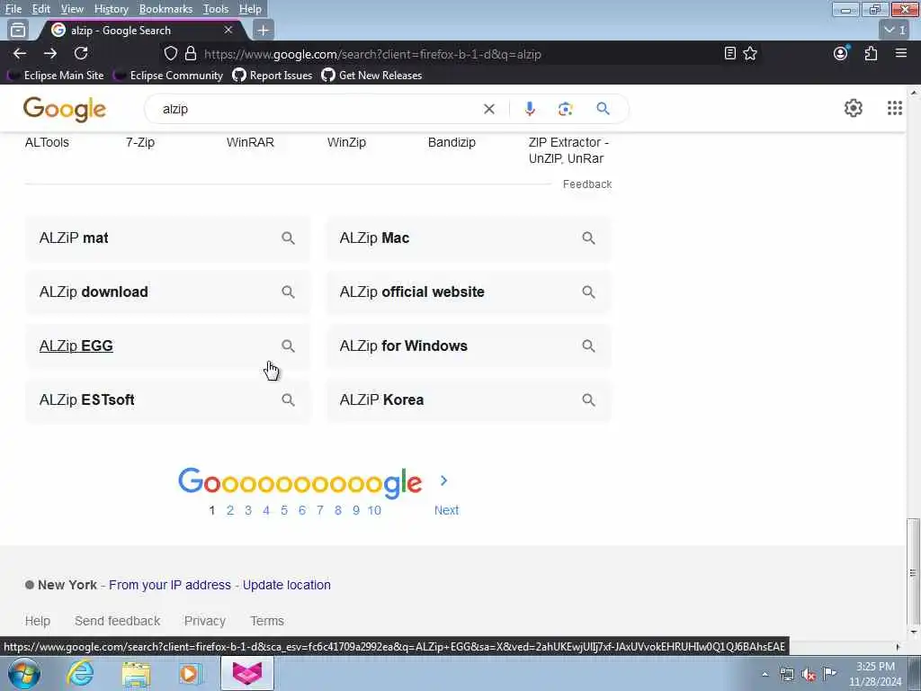Click the address bar URL
This screenshot has width=921, height=691.
pyautogui.click(x=372, y=54)
